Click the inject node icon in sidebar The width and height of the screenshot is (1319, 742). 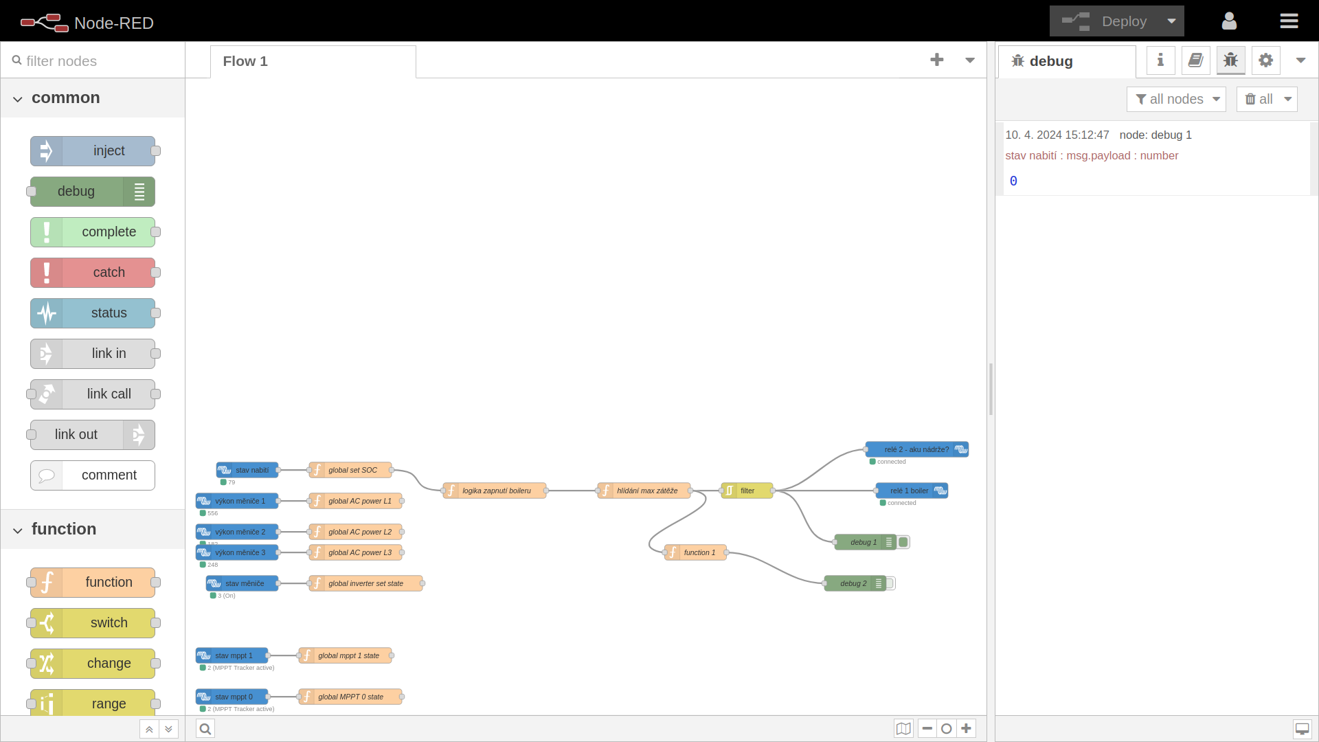coord(47,150)
